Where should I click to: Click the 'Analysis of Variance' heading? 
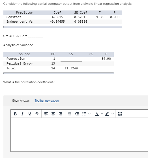point(18,45)
